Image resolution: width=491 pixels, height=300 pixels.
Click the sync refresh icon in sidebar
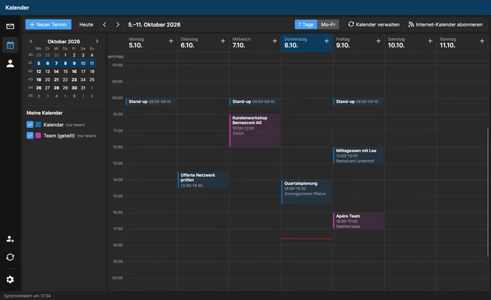pos(10,257)
